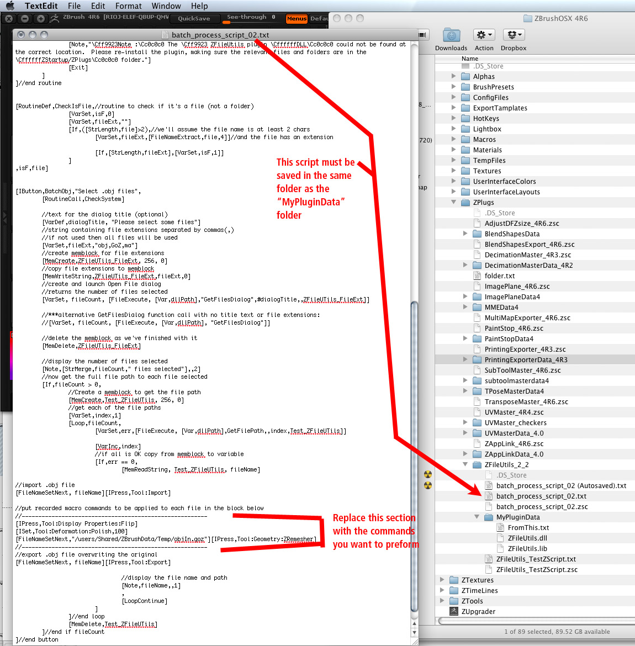Select the ZFileUtils.dll file icon
The image size is (635, 646).
click(x=500, y=538)
